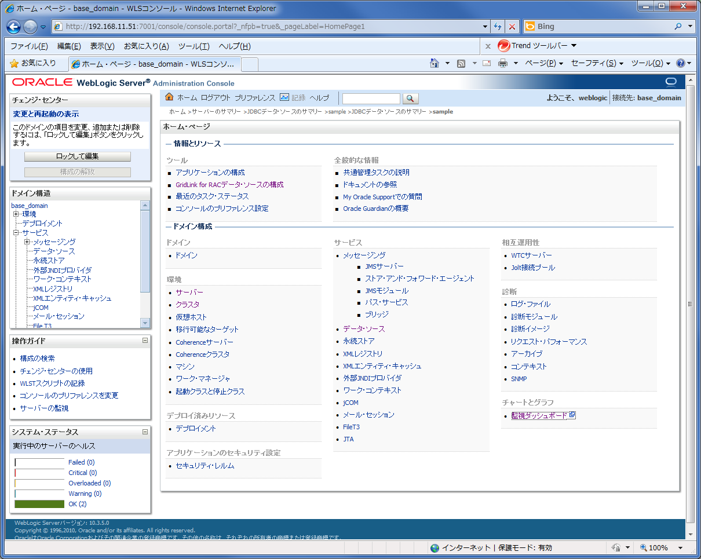The width and height of the screenshot is (701, 559).
Task: Select データ・ソース in the domain tree
Action: click(x=54, y=251)
